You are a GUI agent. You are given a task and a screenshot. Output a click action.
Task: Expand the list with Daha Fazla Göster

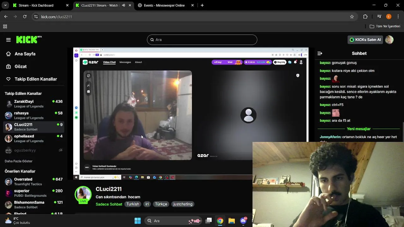coord(19,161)
